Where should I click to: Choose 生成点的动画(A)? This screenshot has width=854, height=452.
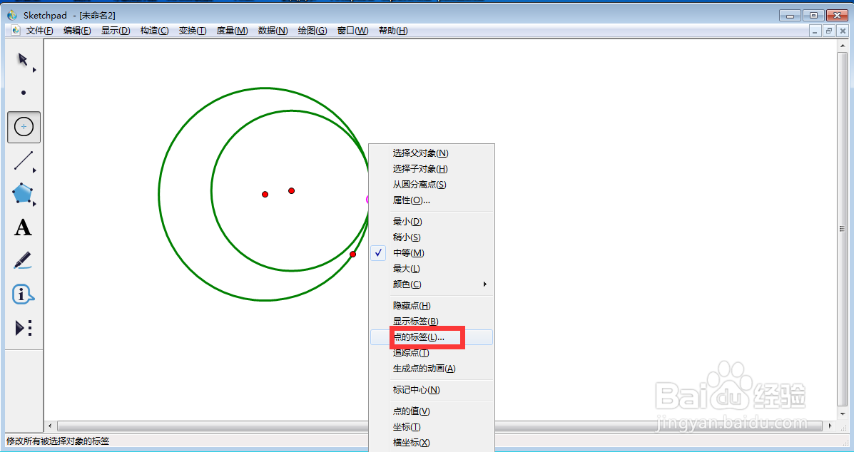pyautogui.click(x=432, y=369)
